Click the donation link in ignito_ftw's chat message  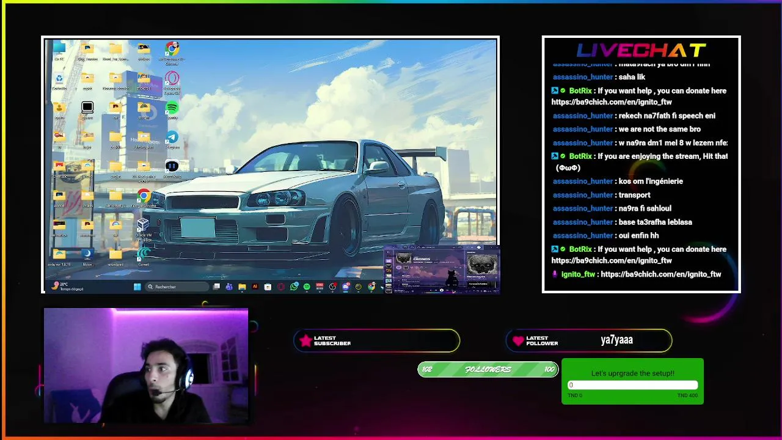pos(660,274)
